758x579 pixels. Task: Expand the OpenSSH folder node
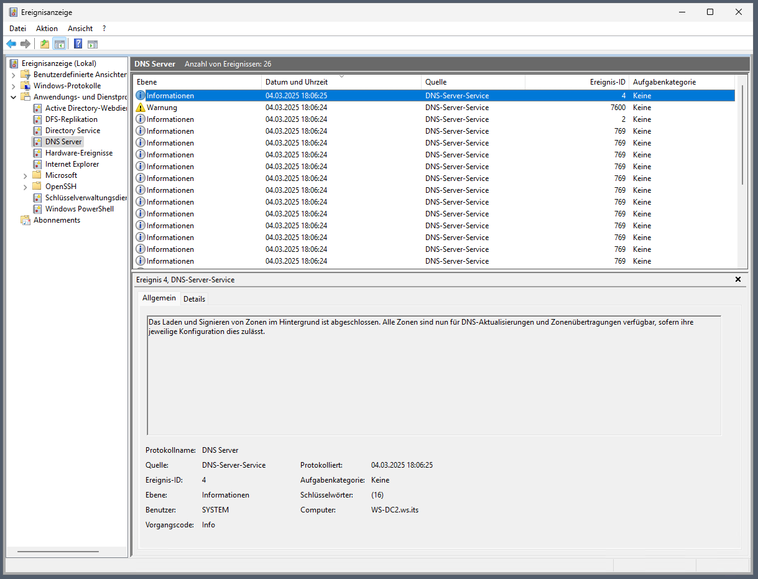[25, 187]
